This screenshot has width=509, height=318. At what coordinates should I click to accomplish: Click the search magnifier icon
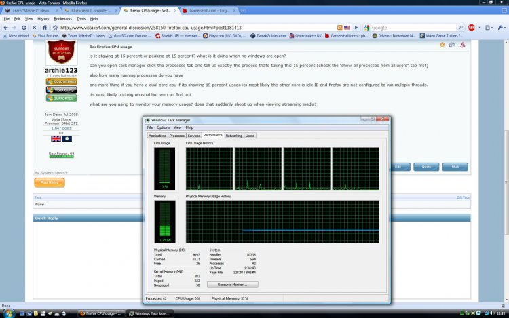coord(460,28)
